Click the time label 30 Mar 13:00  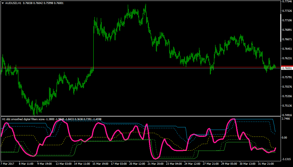point(247,164)
